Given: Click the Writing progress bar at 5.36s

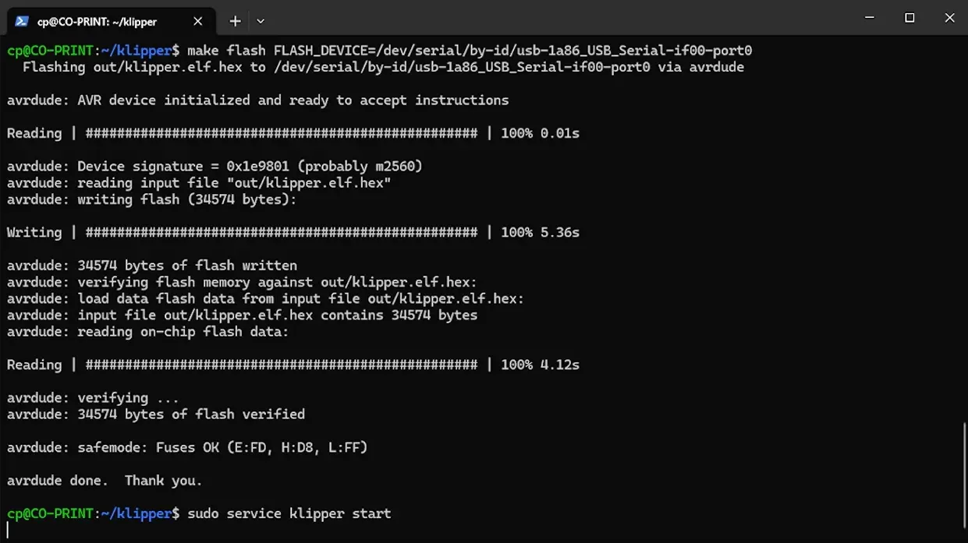Looking at the screenshot, I should pyautogui.click(x=293, y=232).
